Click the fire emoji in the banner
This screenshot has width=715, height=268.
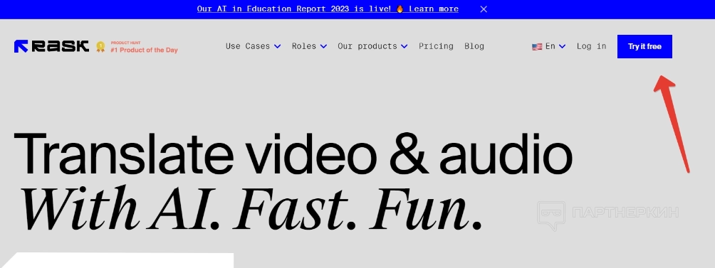pos(400,9)
